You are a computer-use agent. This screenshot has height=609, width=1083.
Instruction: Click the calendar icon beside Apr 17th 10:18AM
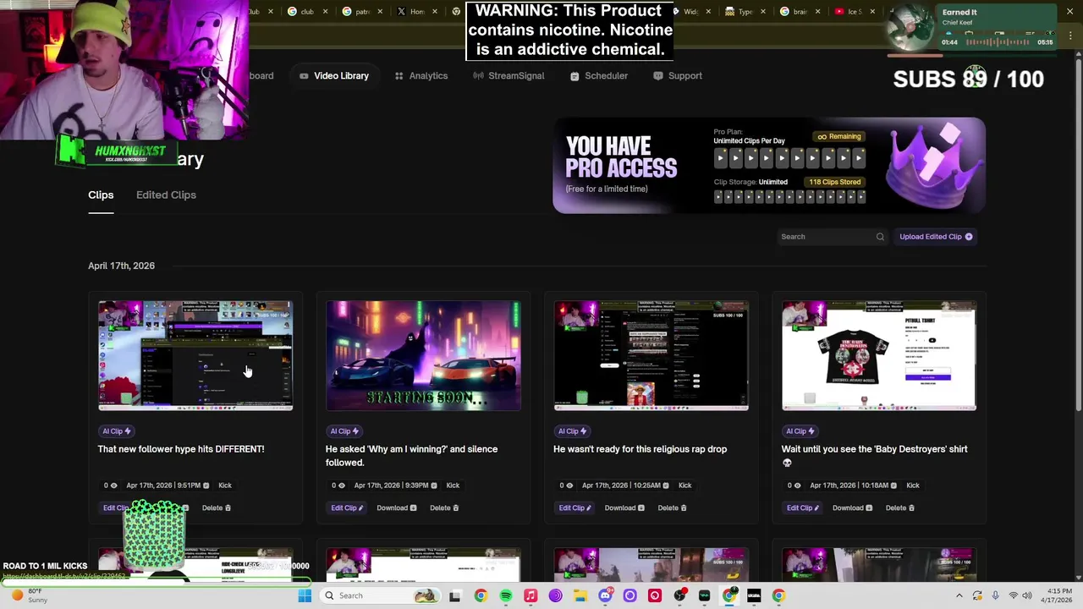point(893,486)
